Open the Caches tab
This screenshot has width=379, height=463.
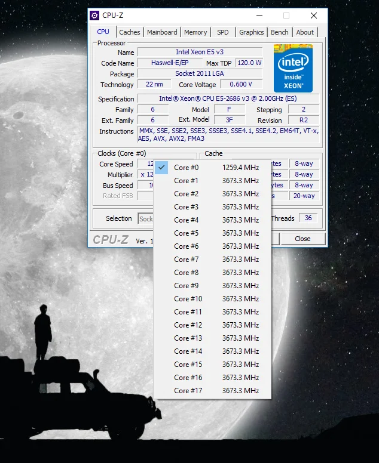coord(129,32)
